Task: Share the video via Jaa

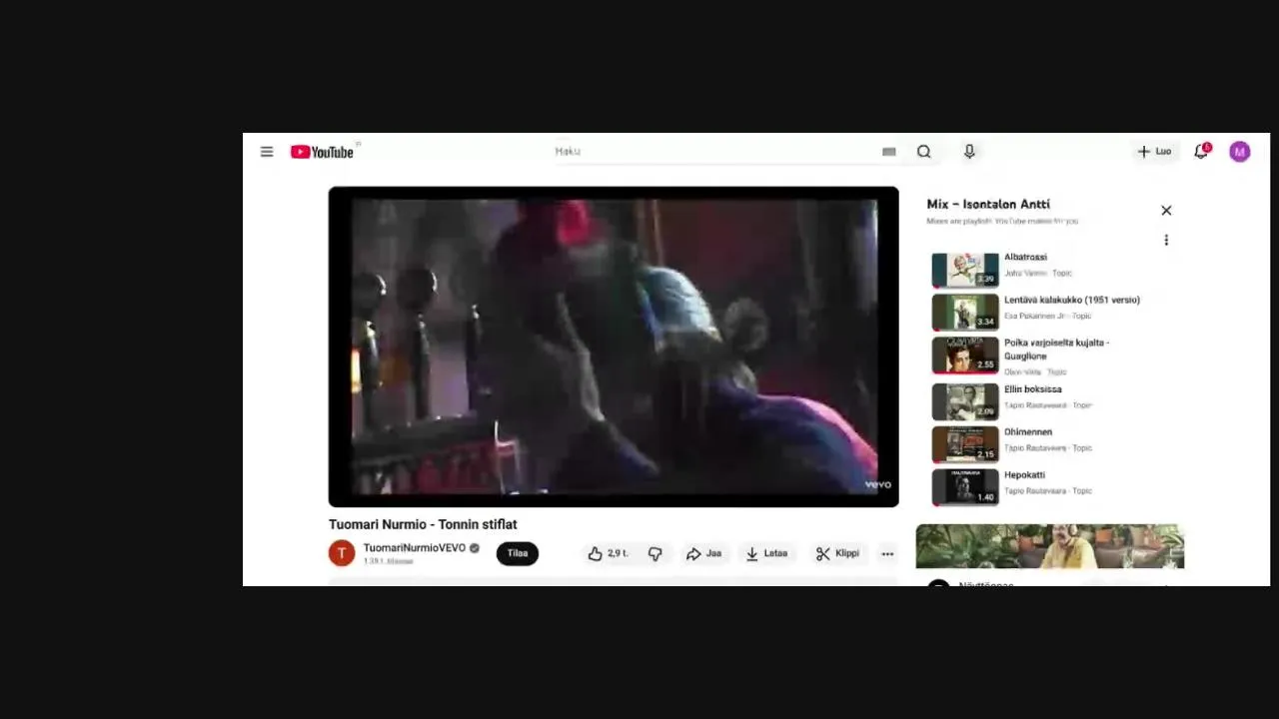Action: (x=704, y=553)
